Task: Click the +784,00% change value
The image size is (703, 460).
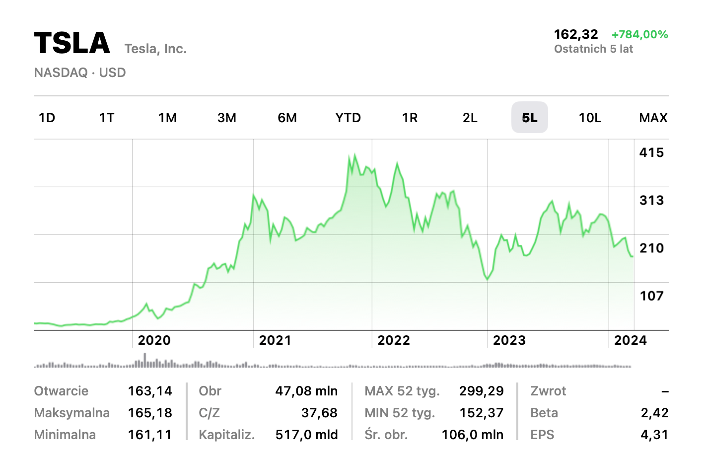Action: [640, 34]
